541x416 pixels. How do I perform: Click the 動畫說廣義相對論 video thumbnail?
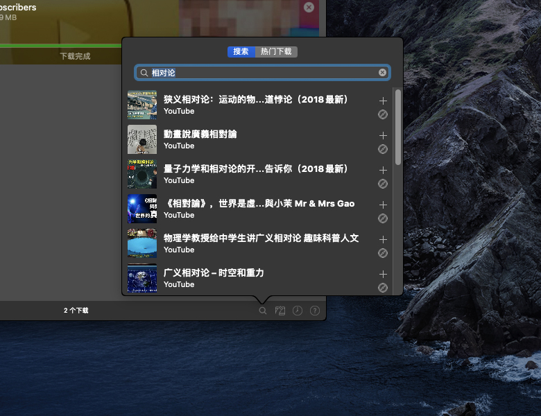click(142, 139)
